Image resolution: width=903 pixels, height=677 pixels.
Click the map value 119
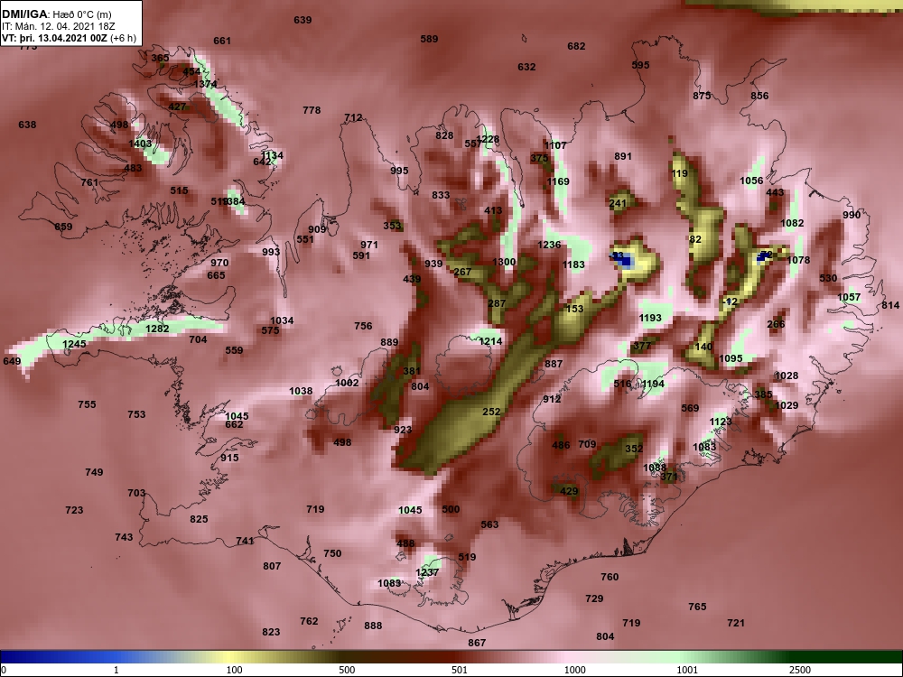click(680, 174)
